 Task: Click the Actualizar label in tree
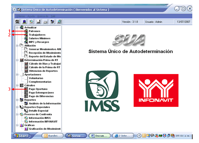[x=30, y=27]
